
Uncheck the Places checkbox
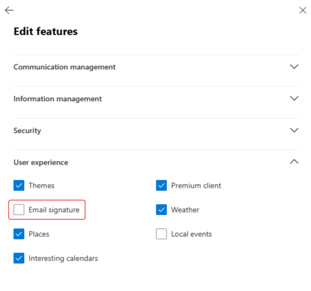19,234
